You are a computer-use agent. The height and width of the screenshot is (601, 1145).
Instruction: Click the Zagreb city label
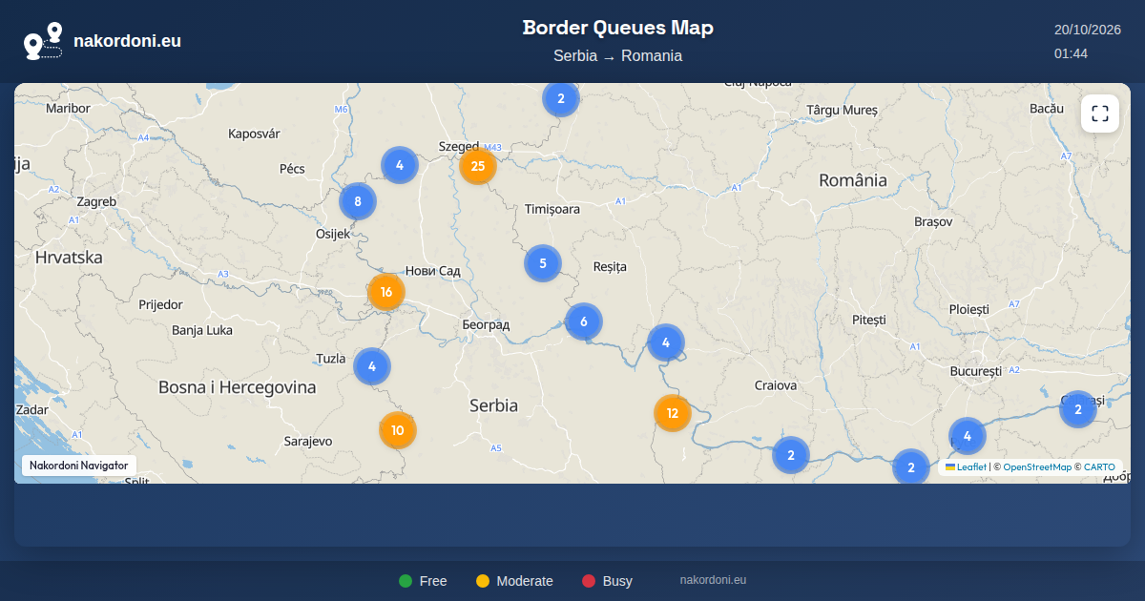click(96, 202)
